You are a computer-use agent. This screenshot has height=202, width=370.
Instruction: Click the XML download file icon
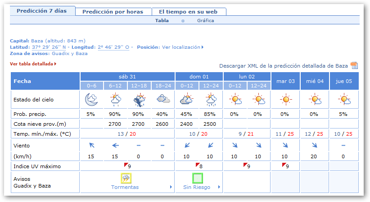(354, 66)
